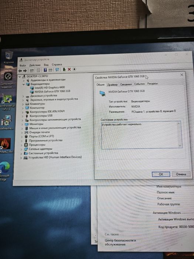Collapse the DESKTOP-CLSKFEJ root node
The height and width of the screenshot is (259, 194).
(x=20, y=77)
